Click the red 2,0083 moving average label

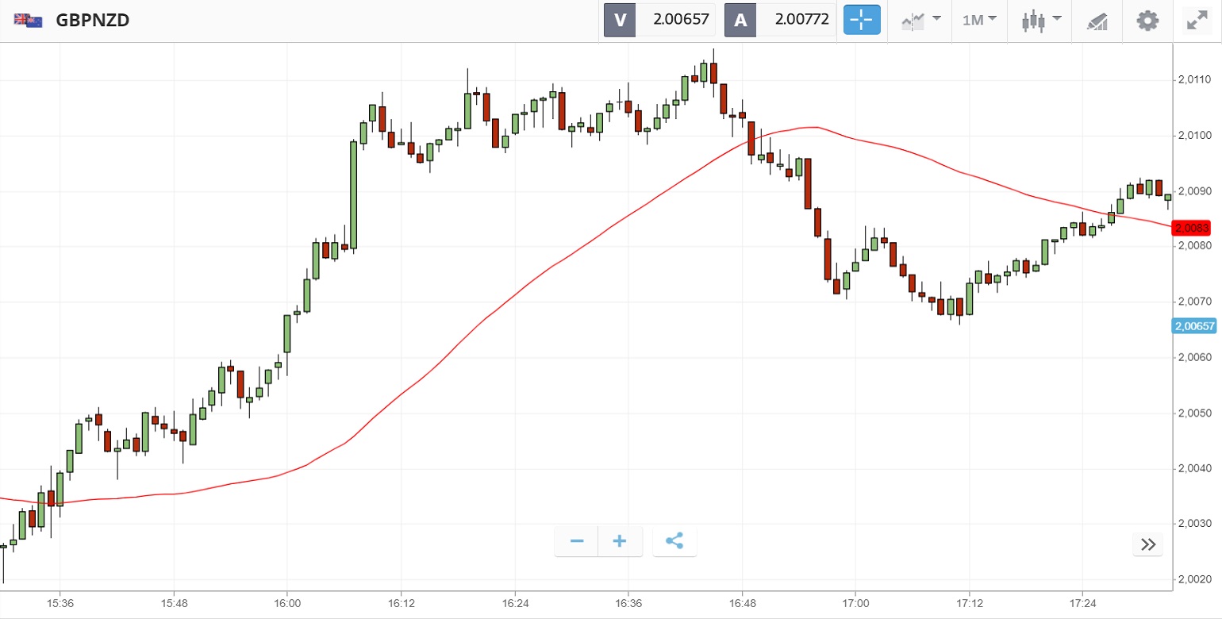pyautogui.click(x=1192, y=228)
